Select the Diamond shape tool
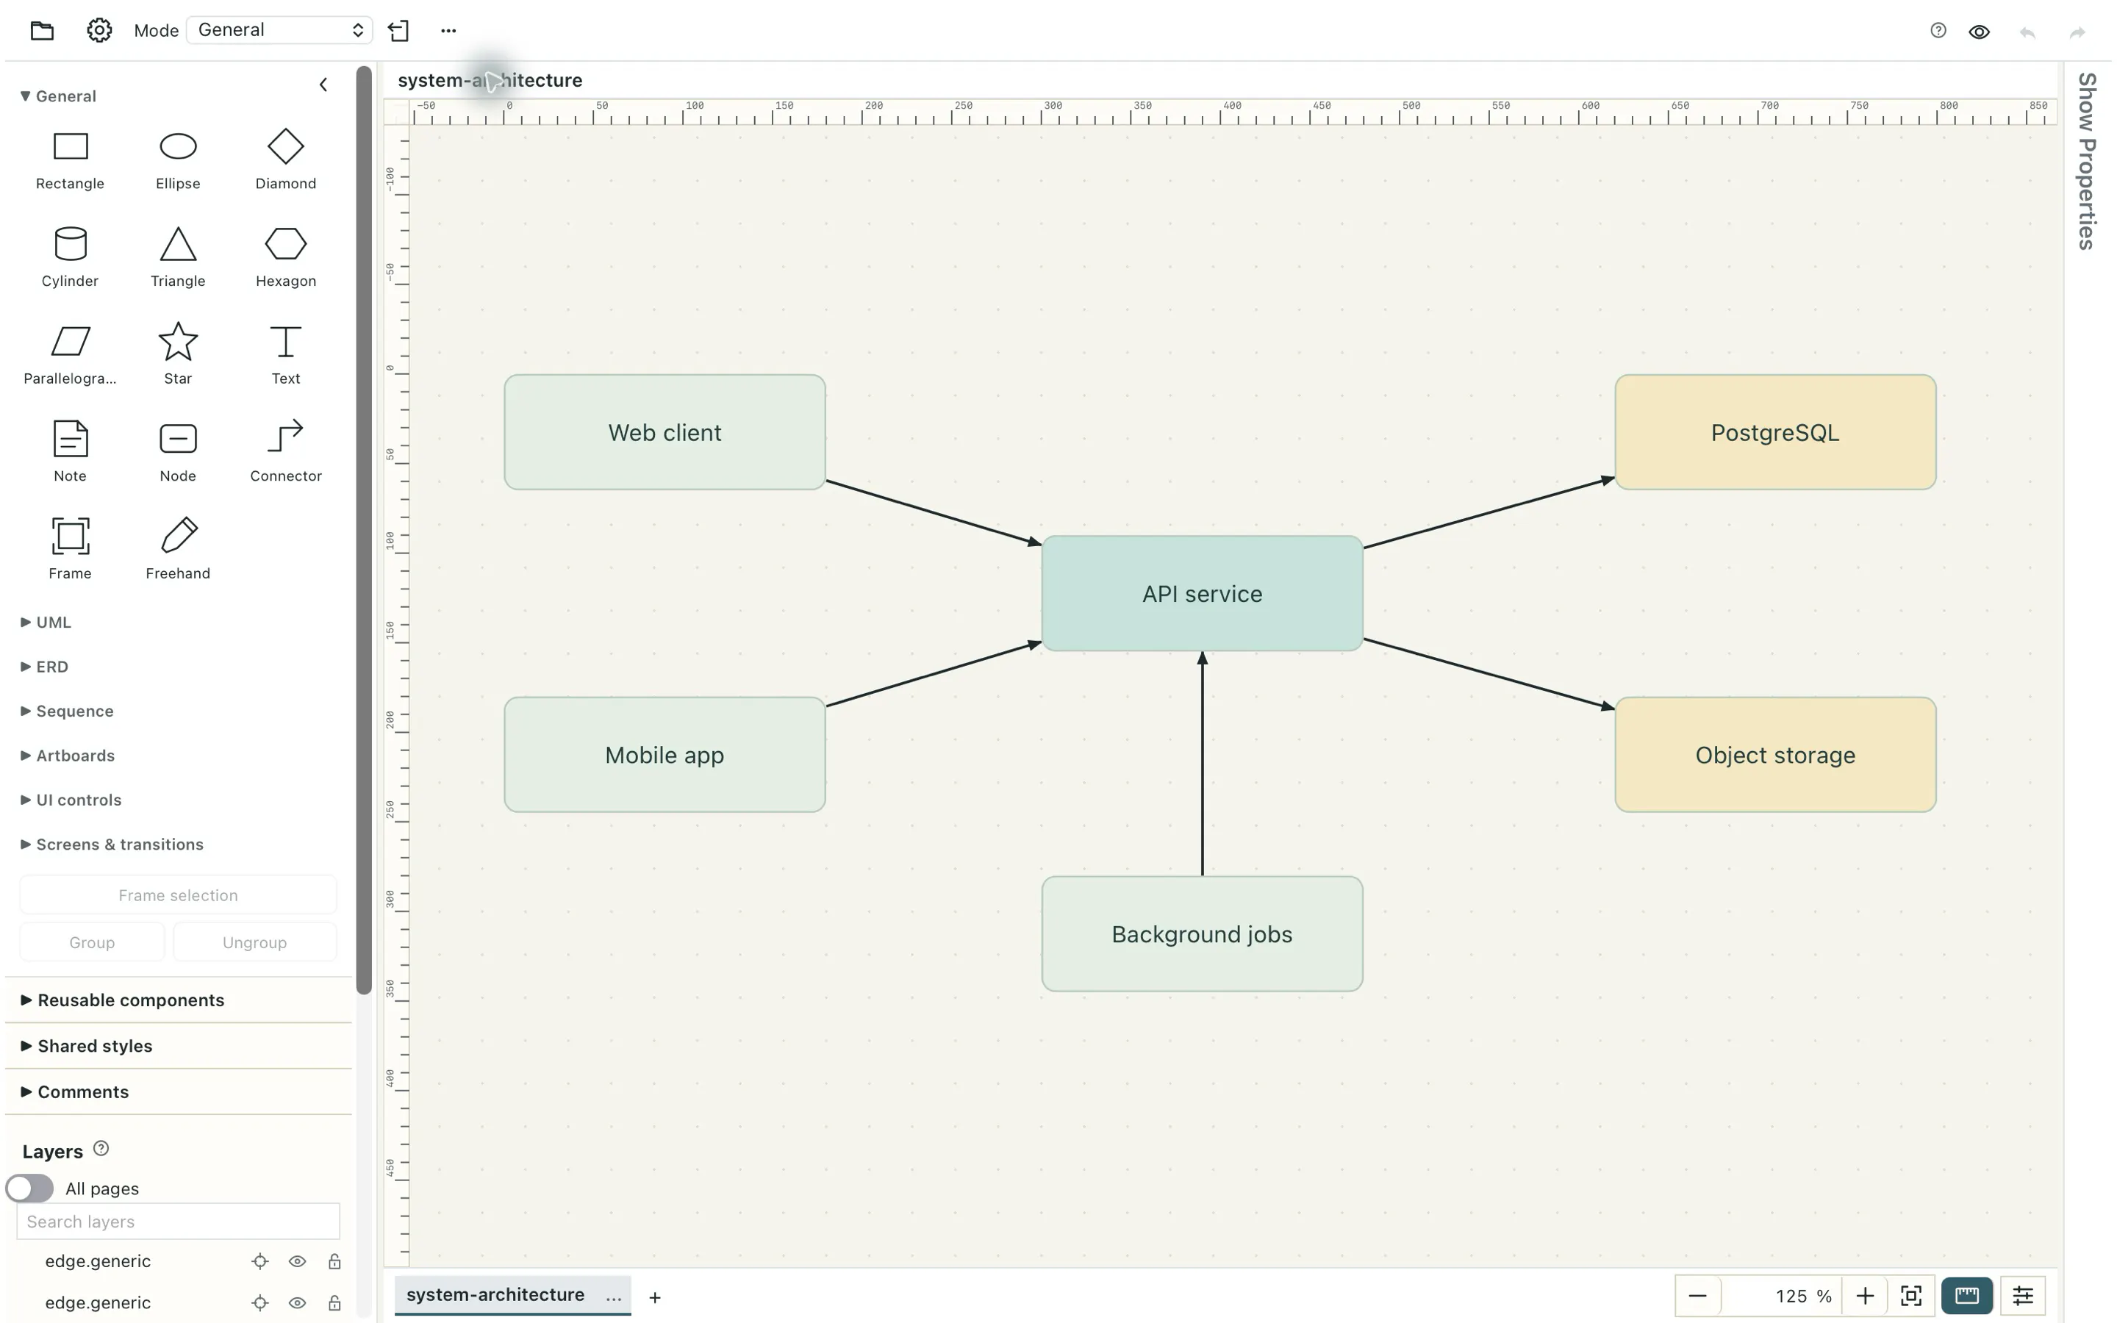This screenshot has width=2117, height=1323. click(285, 160)
